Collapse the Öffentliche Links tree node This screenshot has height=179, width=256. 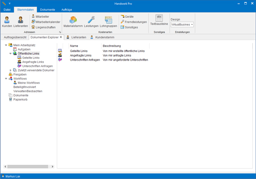tap(11, 53)
